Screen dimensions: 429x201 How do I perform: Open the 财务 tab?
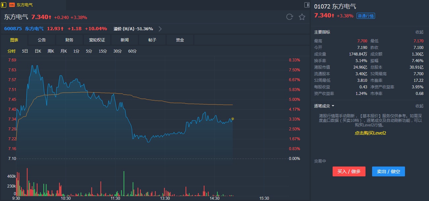69,40
